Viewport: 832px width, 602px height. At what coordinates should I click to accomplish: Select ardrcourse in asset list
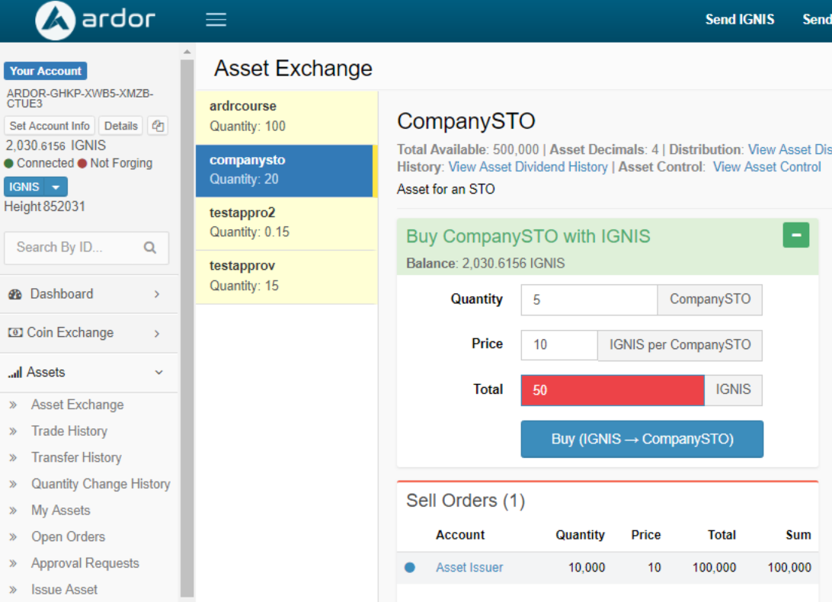coord(286,116)
